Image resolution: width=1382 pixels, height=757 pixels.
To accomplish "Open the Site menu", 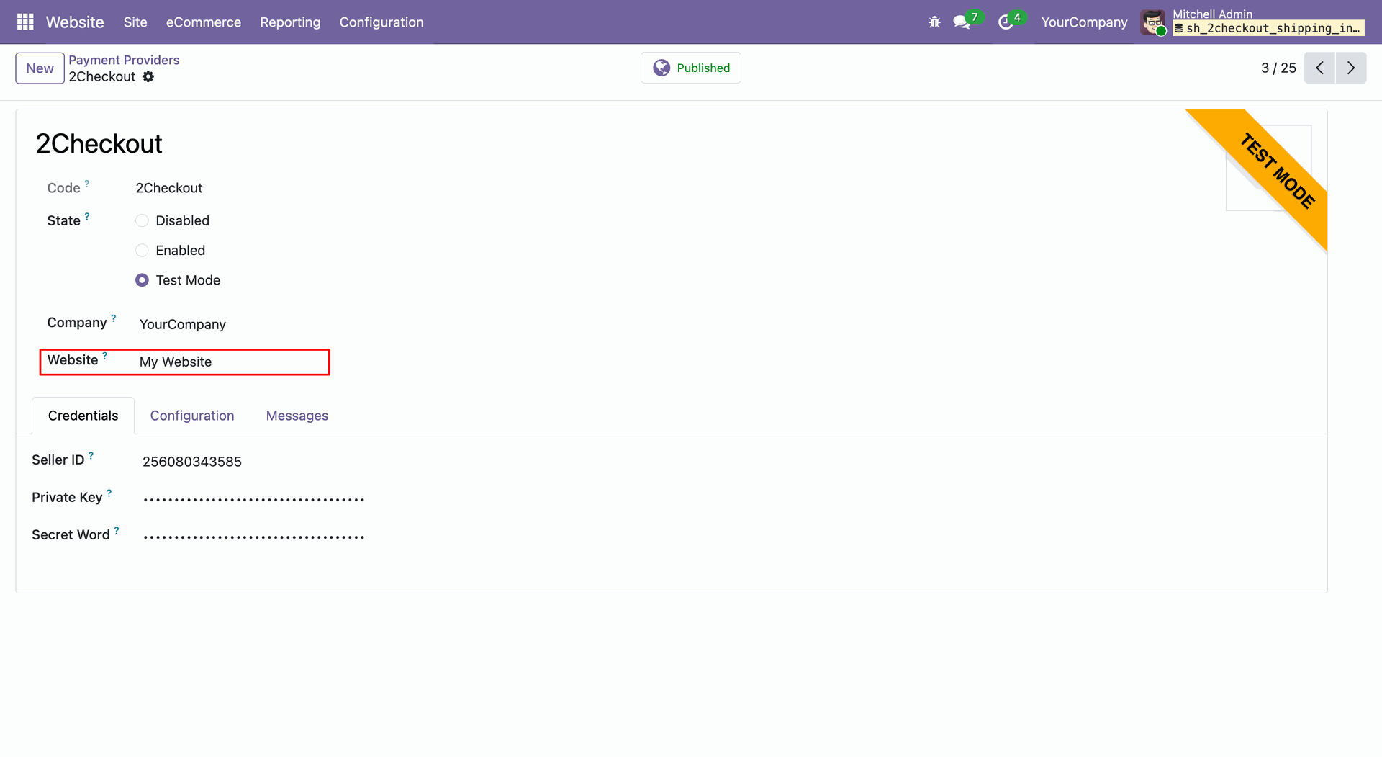I will click(x=135, y=22).
